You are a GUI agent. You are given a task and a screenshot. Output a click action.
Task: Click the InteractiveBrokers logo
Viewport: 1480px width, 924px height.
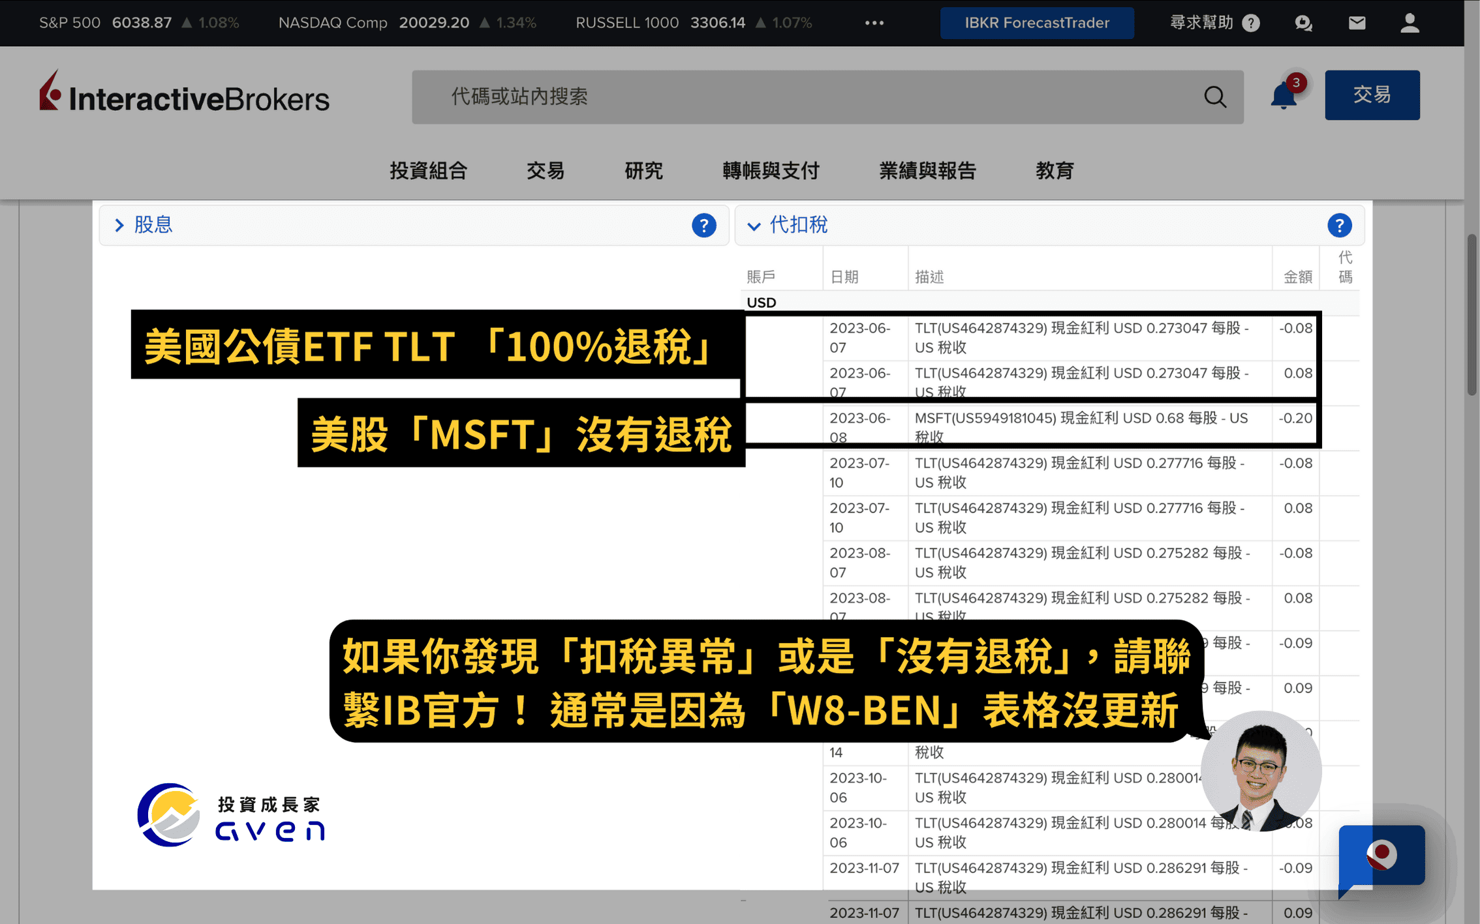pyautogui.click(x=184, y=93)
